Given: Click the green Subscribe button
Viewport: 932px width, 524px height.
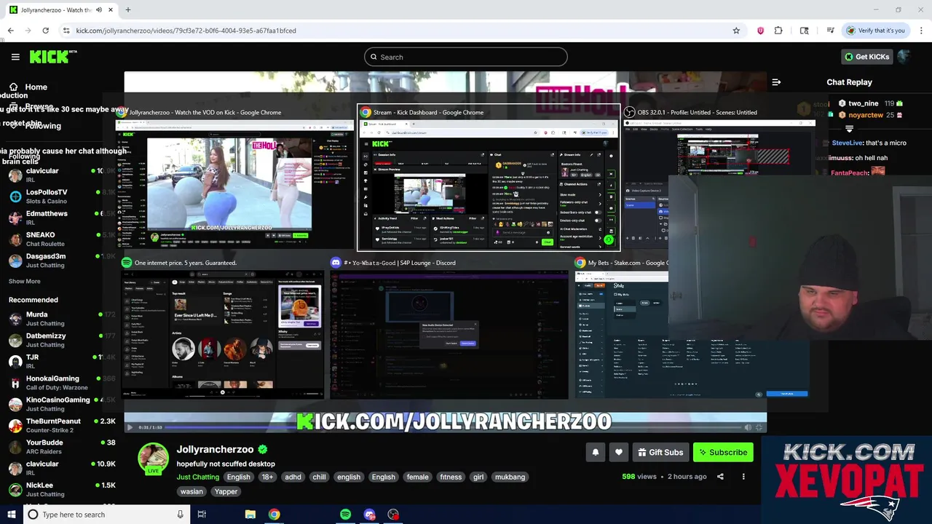Looking at the screenshot, I should [723, 452].
